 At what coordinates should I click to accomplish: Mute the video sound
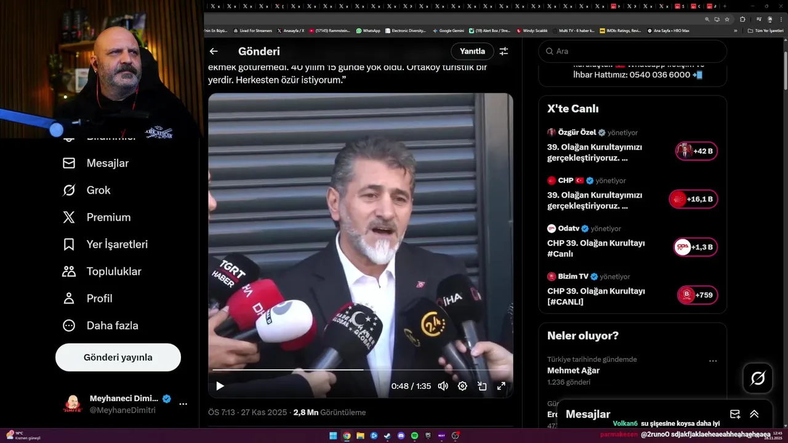(x=443, y=386)
